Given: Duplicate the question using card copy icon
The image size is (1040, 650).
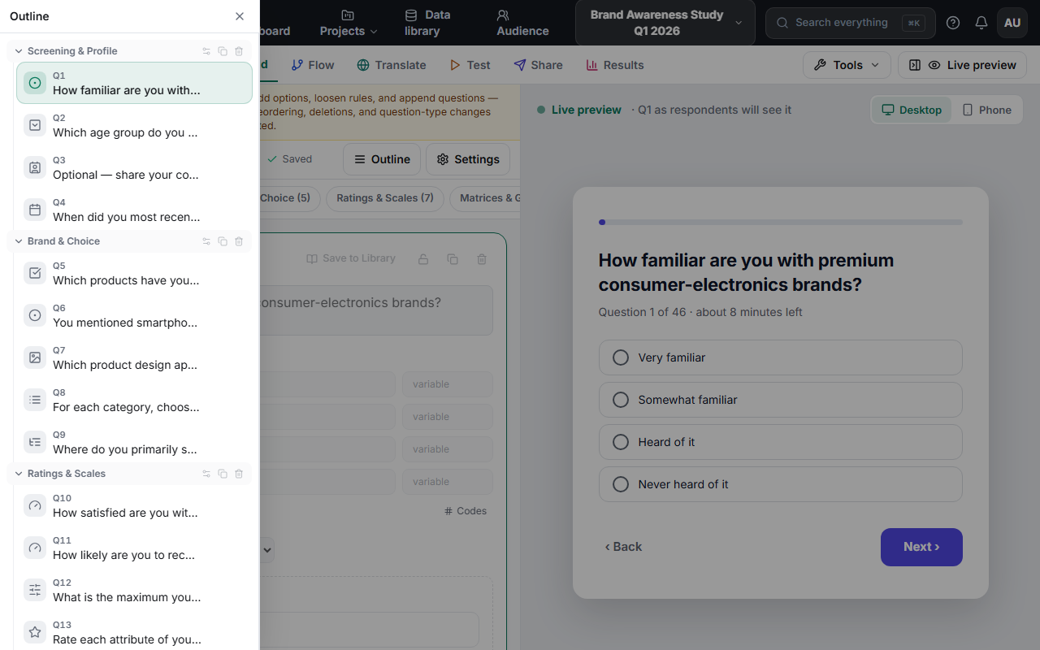Looking at the screenshot, I should click(x=453, y=259).
